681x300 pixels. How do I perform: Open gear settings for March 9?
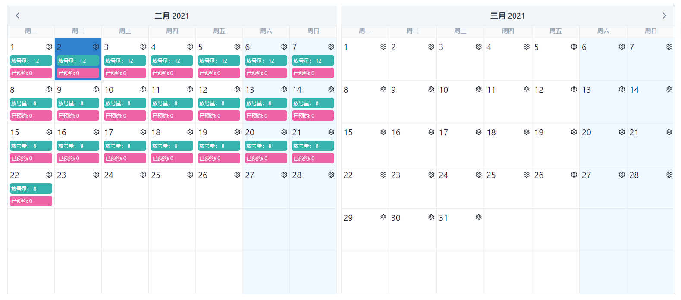431,89
